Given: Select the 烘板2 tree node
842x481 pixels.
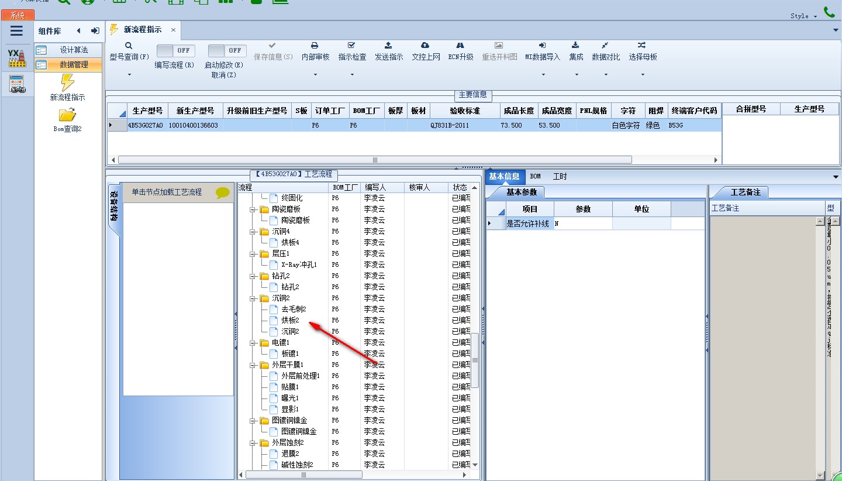Looking at the screenshot, I should click(290, 321).
